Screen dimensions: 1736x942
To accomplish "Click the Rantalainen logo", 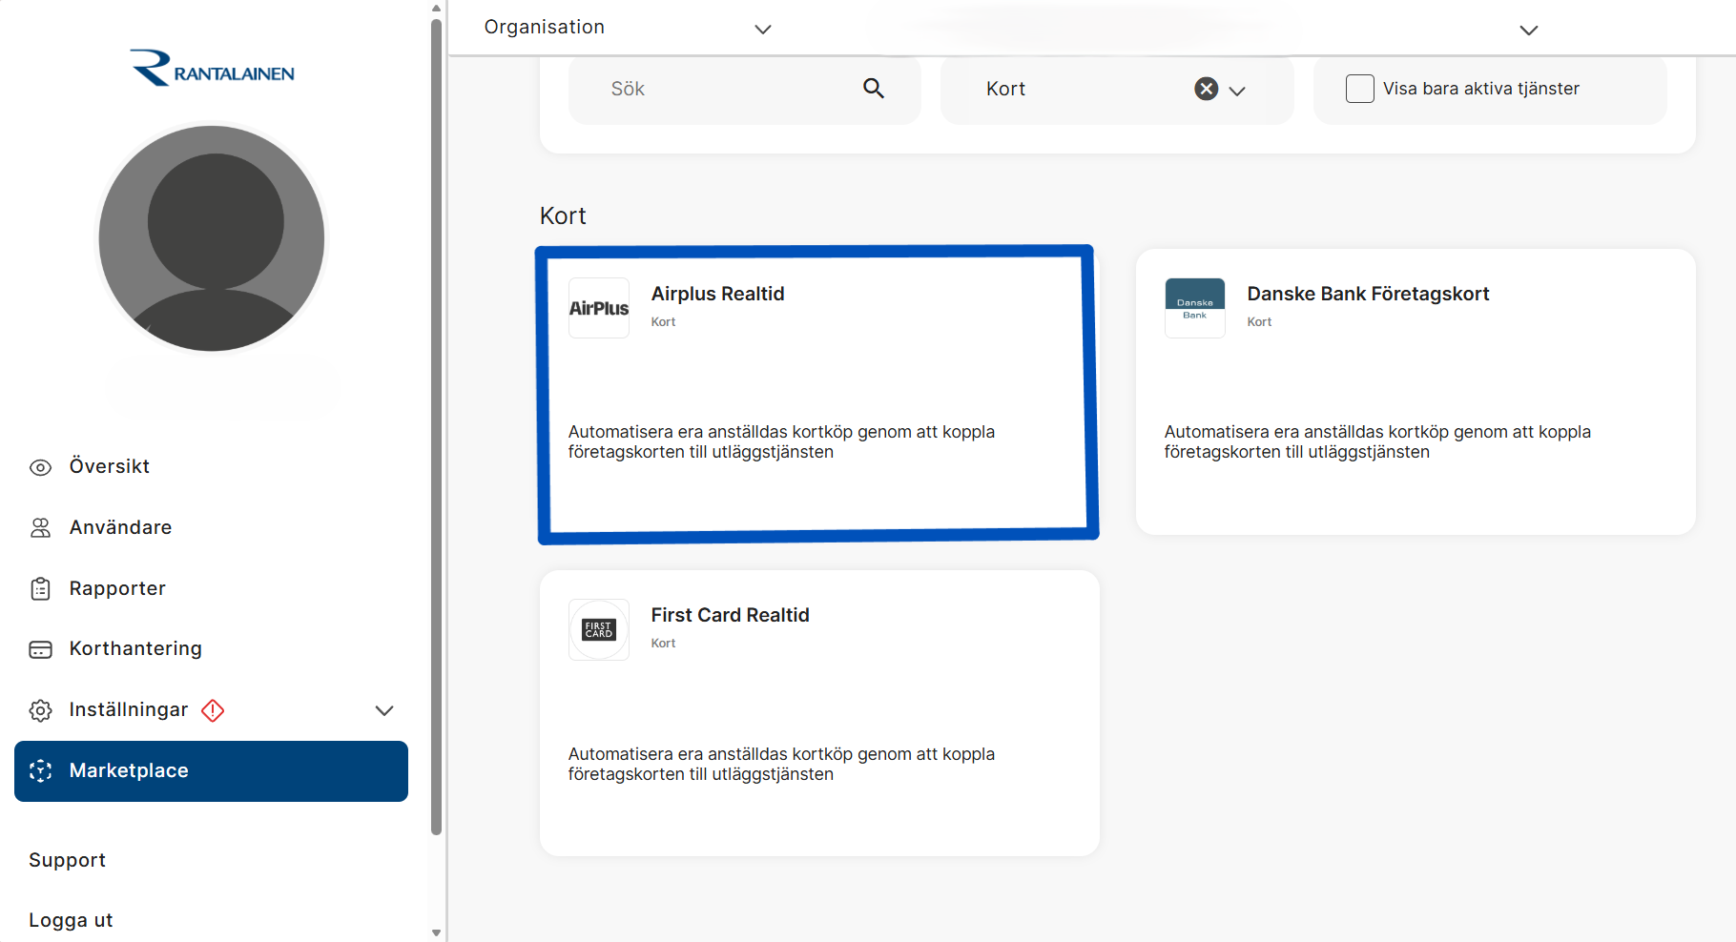I will (212, 68).
